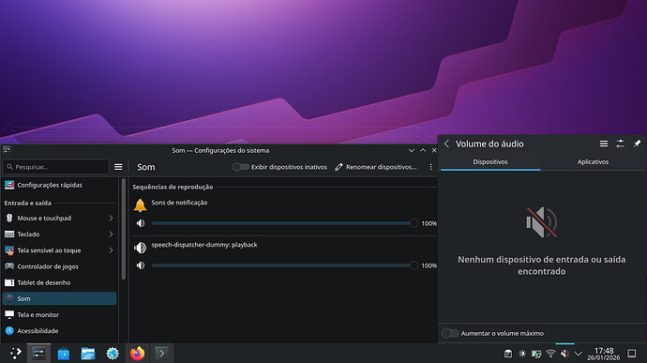Mute speech-dispatcher-dummy speaker button
The height and width of the screenshot is (363, 647).
(x=141, y=265)
